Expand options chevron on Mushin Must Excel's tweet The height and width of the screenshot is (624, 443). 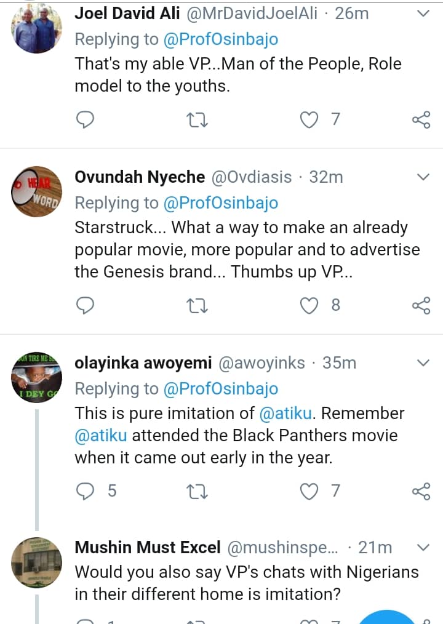423,547
